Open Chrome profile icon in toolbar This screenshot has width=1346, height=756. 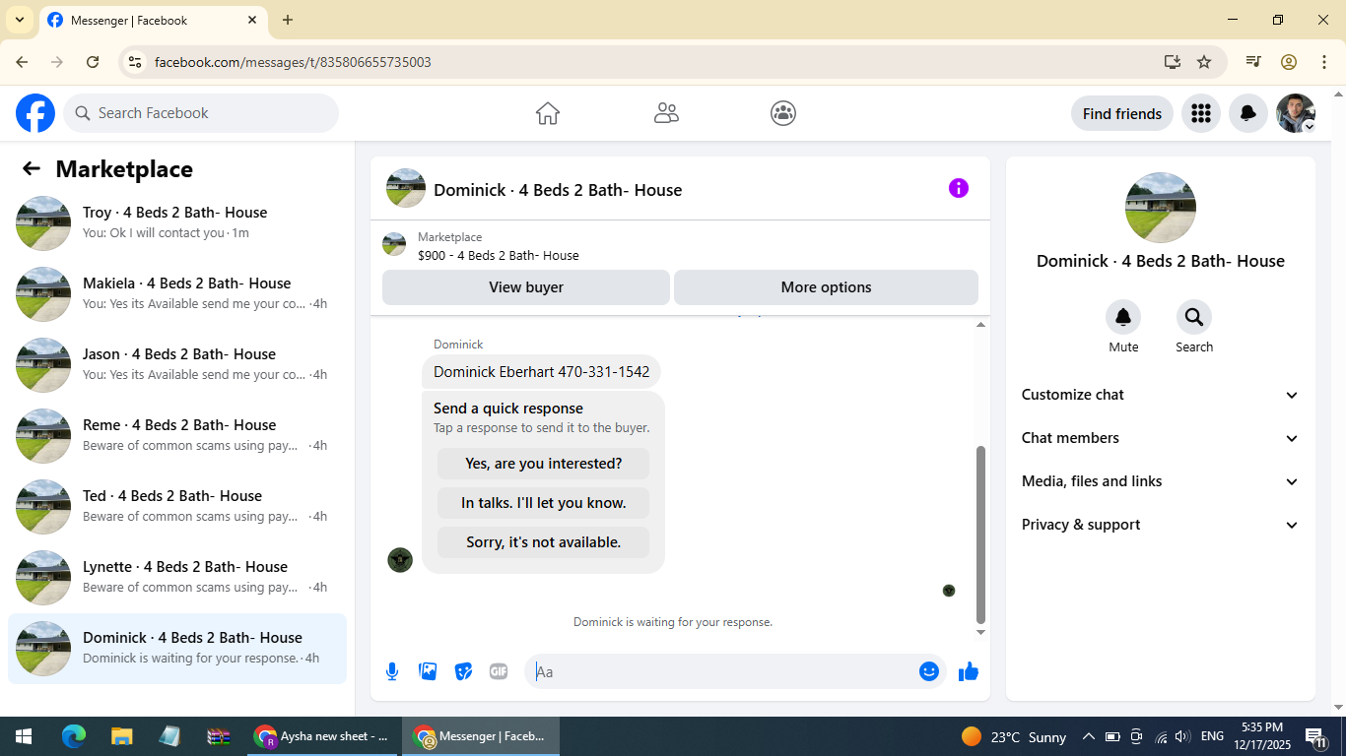1289,62
